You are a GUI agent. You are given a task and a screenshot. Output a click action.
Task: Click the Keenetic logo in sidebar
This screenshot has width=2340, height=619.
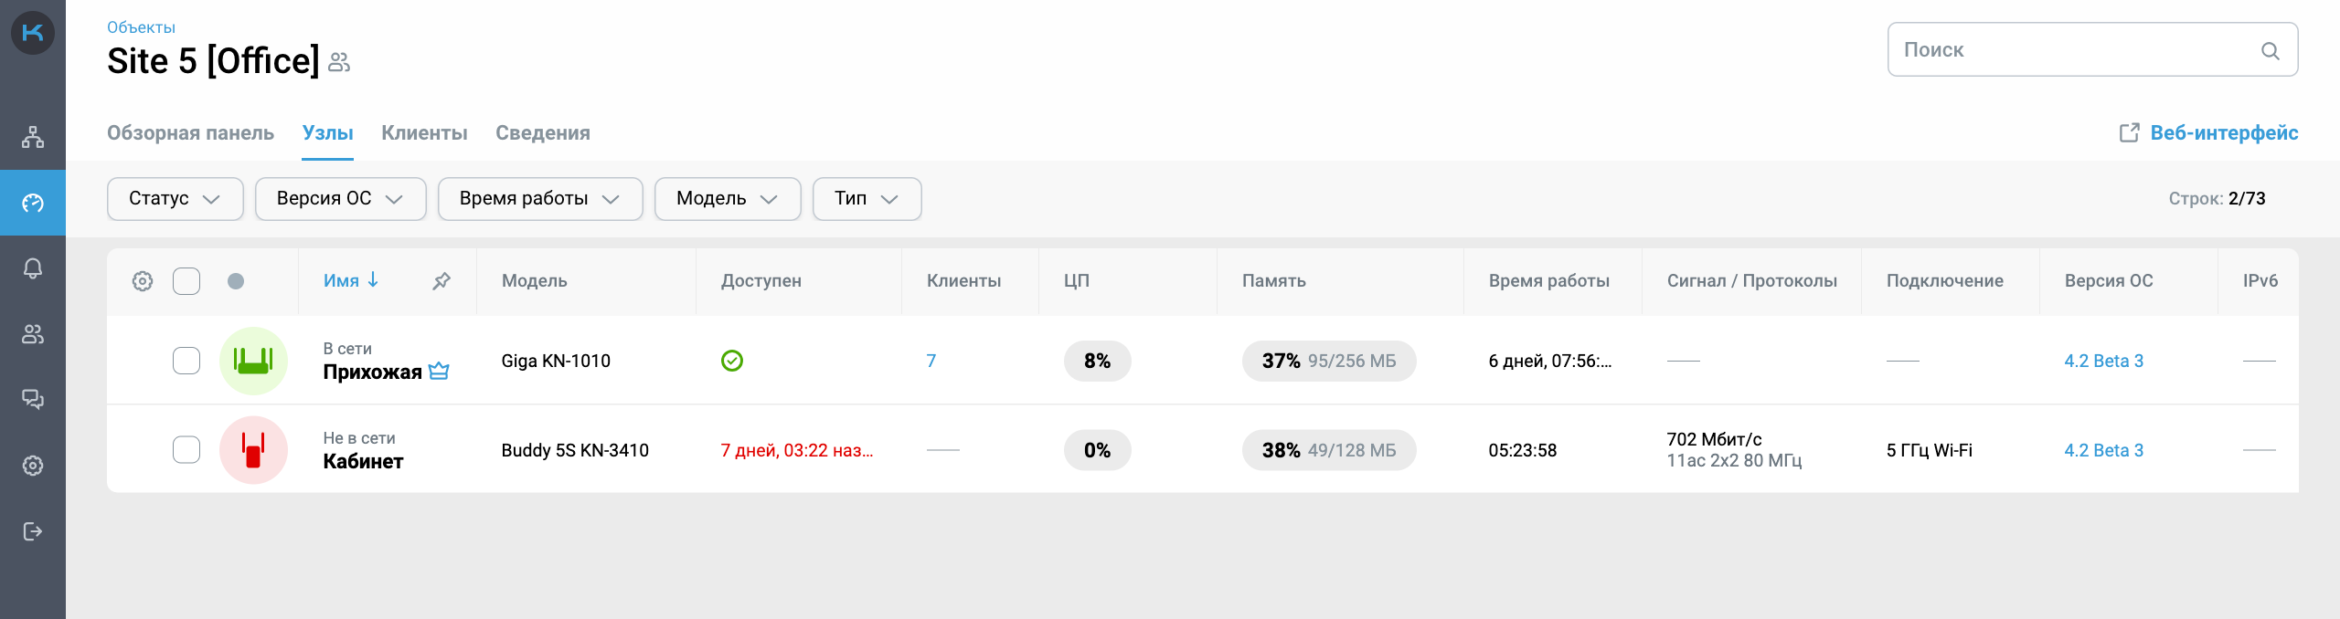pos(33,33)
